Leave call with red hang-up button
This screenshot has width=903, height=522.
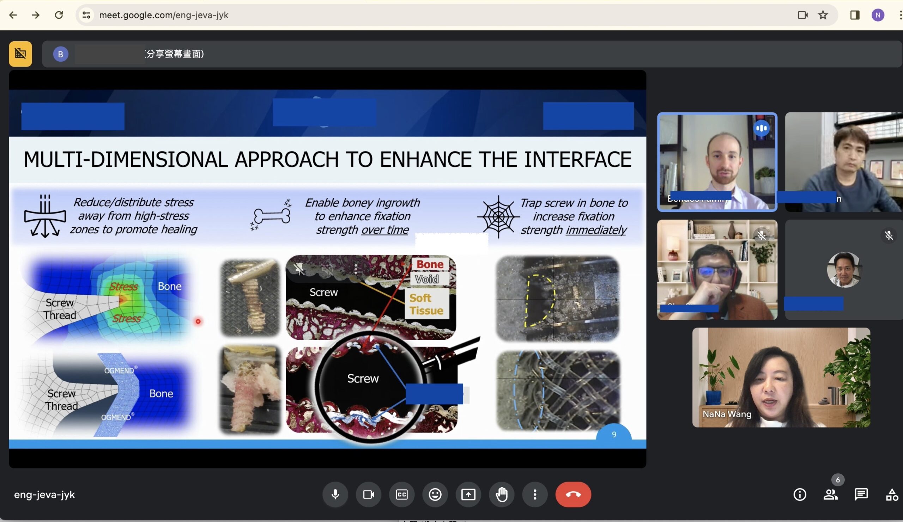coord(573,495)
